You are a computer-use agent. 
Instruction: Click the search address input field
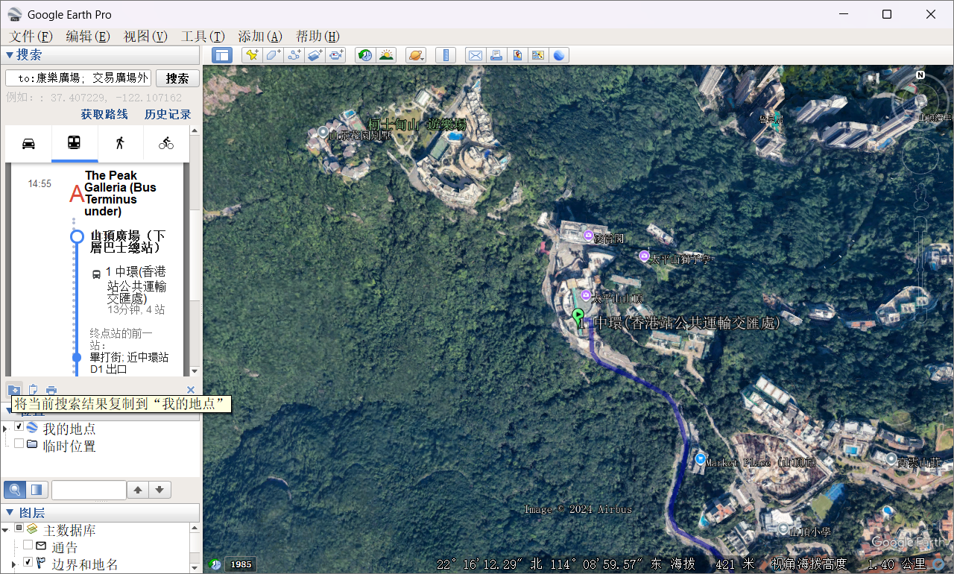tap(78, 78)
